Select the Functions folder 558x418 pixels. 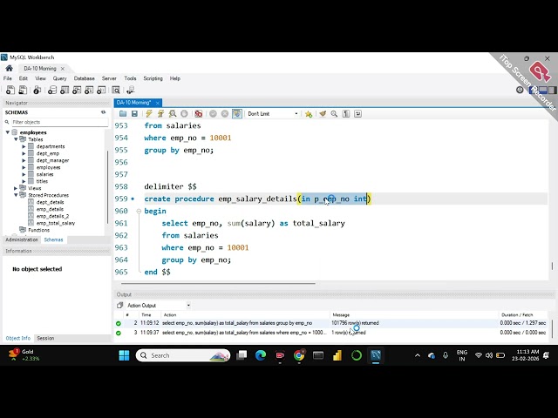tap(38, 230)
